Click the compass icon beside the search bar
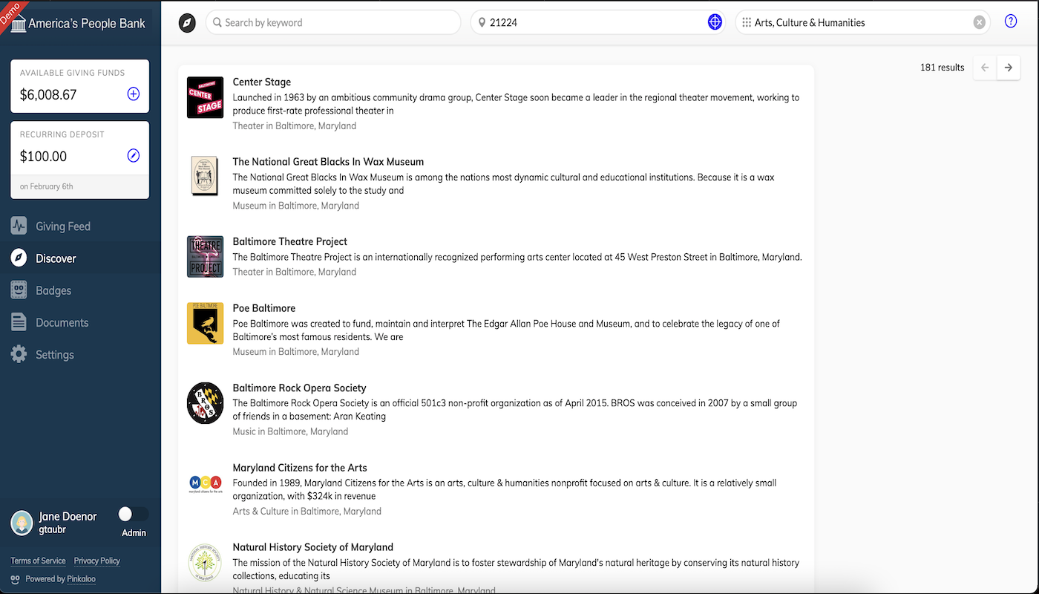 click(187, 23)
